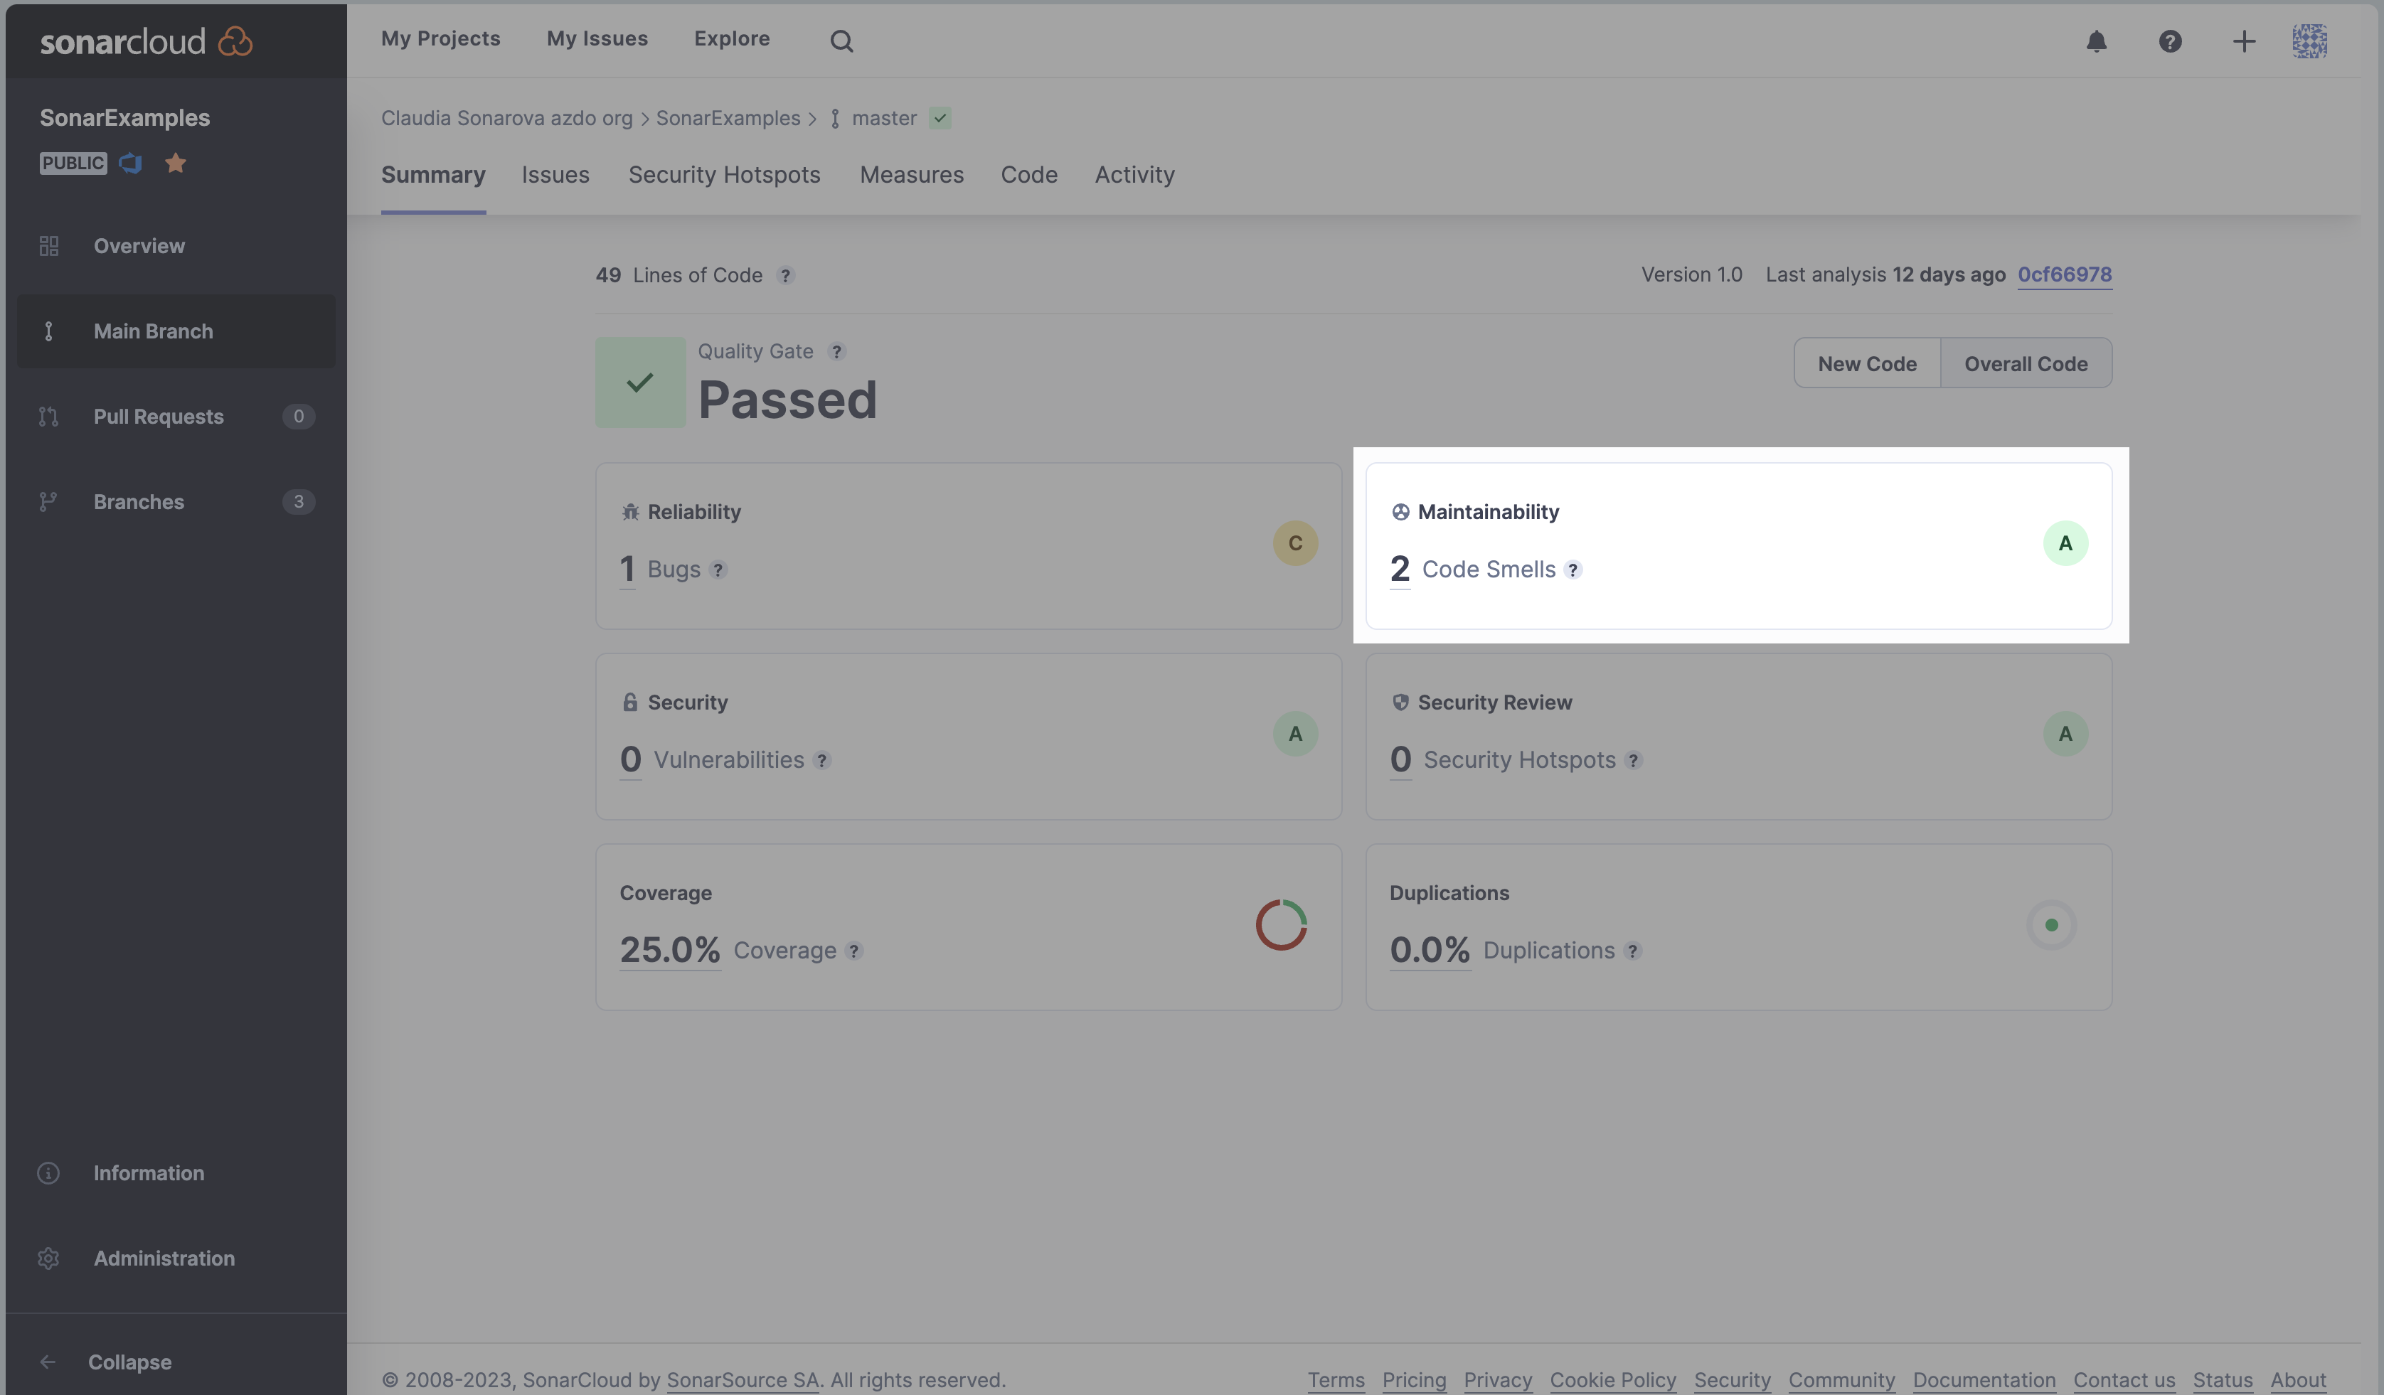Open commit link 0cf66978
Image resolution: width=2384 pixels, height=1395 pixels.
point(2064,274)
